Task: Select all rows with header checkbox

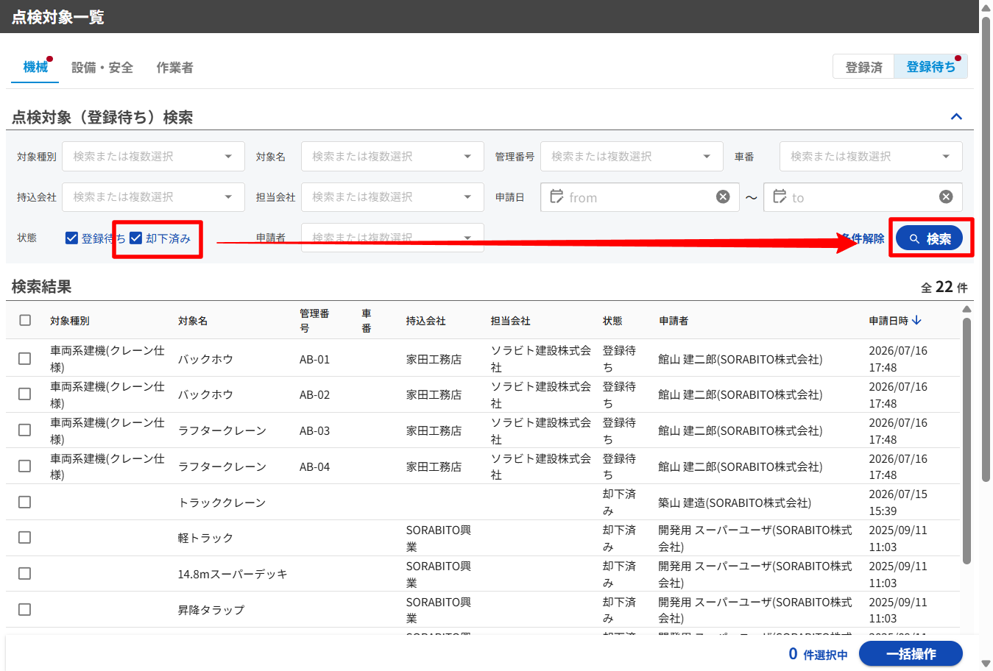Action: coord(25,320)
